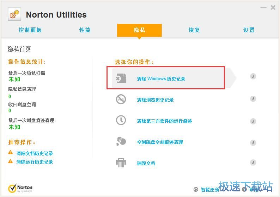
Task: Open the 性能 tab
Action: (x=85, y=30)
